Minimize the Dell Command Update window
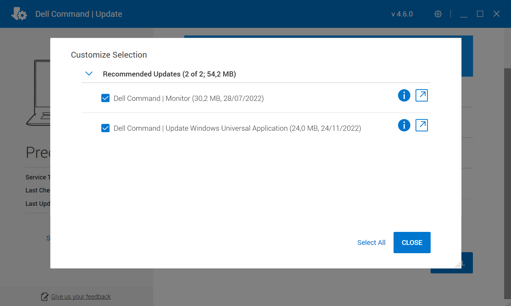 [464, 14]
